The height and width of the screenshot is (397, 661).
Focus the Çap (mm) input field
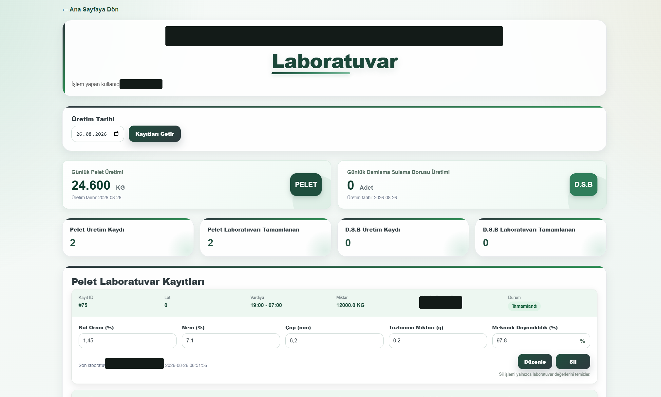[334, 341]
